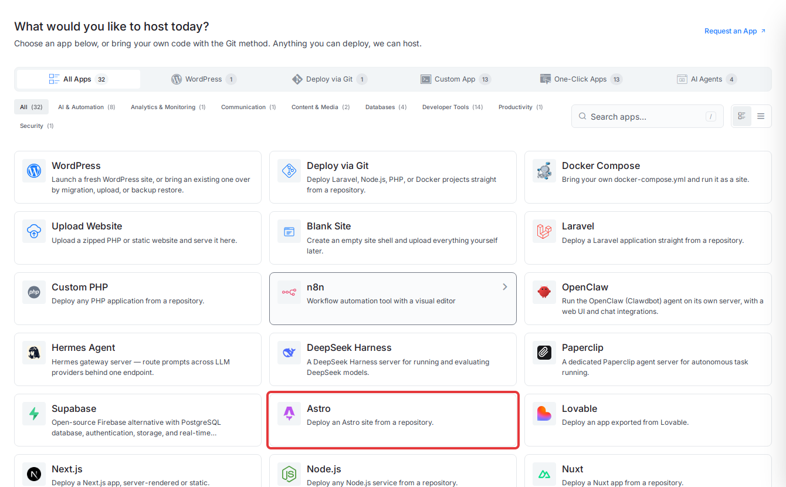Filter by Analytics & Monitoring category
Screen dimensions: 786x487
tap(168, 107)
